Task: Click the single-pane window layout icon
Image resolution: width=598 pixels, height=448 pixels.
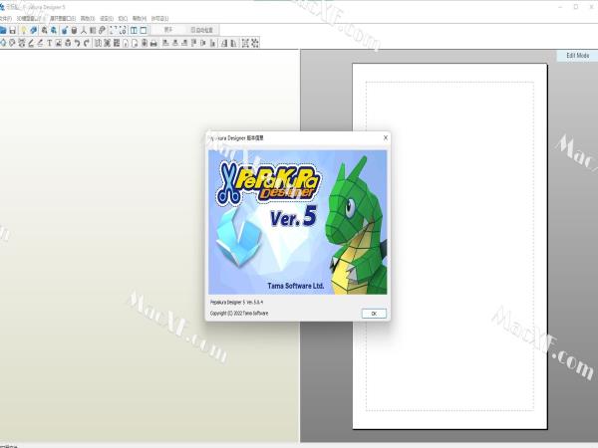Action: 144,30
